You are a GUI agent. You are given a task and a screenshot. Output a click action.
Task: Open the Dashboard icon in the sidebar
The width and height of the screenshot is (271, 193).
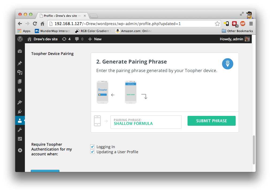click(20, 51)
